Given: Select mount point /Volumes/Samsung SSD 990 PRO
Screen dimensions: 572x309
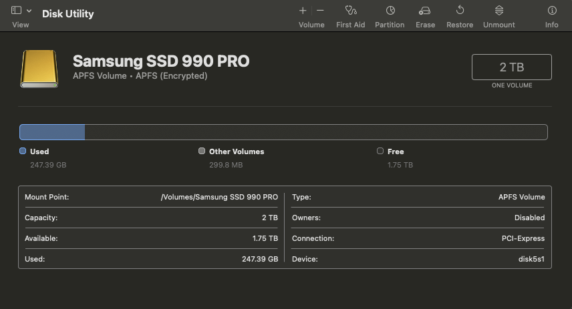Looking at the screenshot, I should (219, 197).
